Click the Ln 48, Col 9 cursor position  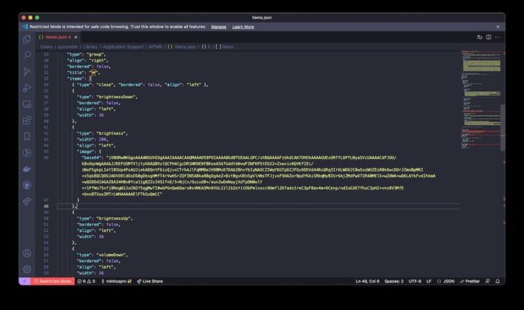368,282
